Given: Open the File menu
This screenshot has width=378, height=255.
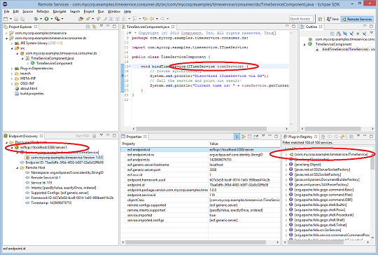Looking at the screenshot, I should 6,11.
